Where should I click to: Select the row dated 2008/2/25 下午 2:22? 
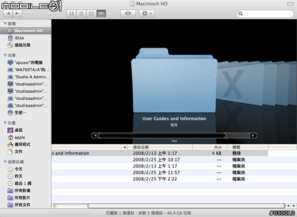[174, 179]
